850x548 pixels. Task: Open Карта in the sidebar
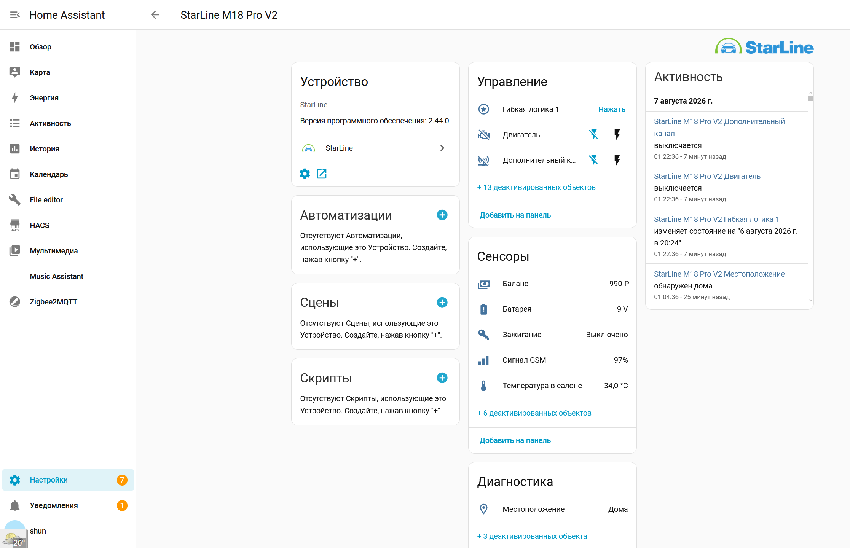click(x=68, y=72)
